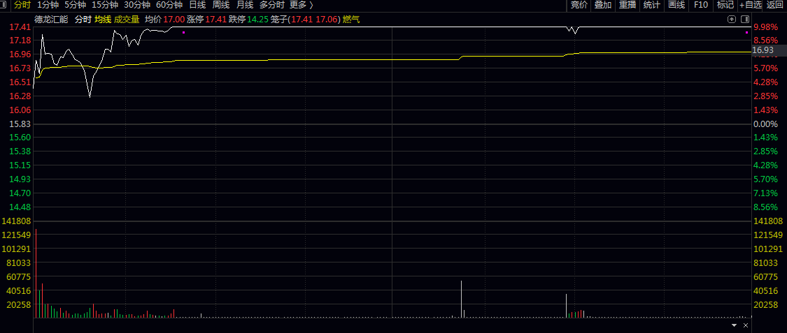Click the 德龙汇能 stock name
This screenshot has height=333, width=787.
(x=50, y=20)
